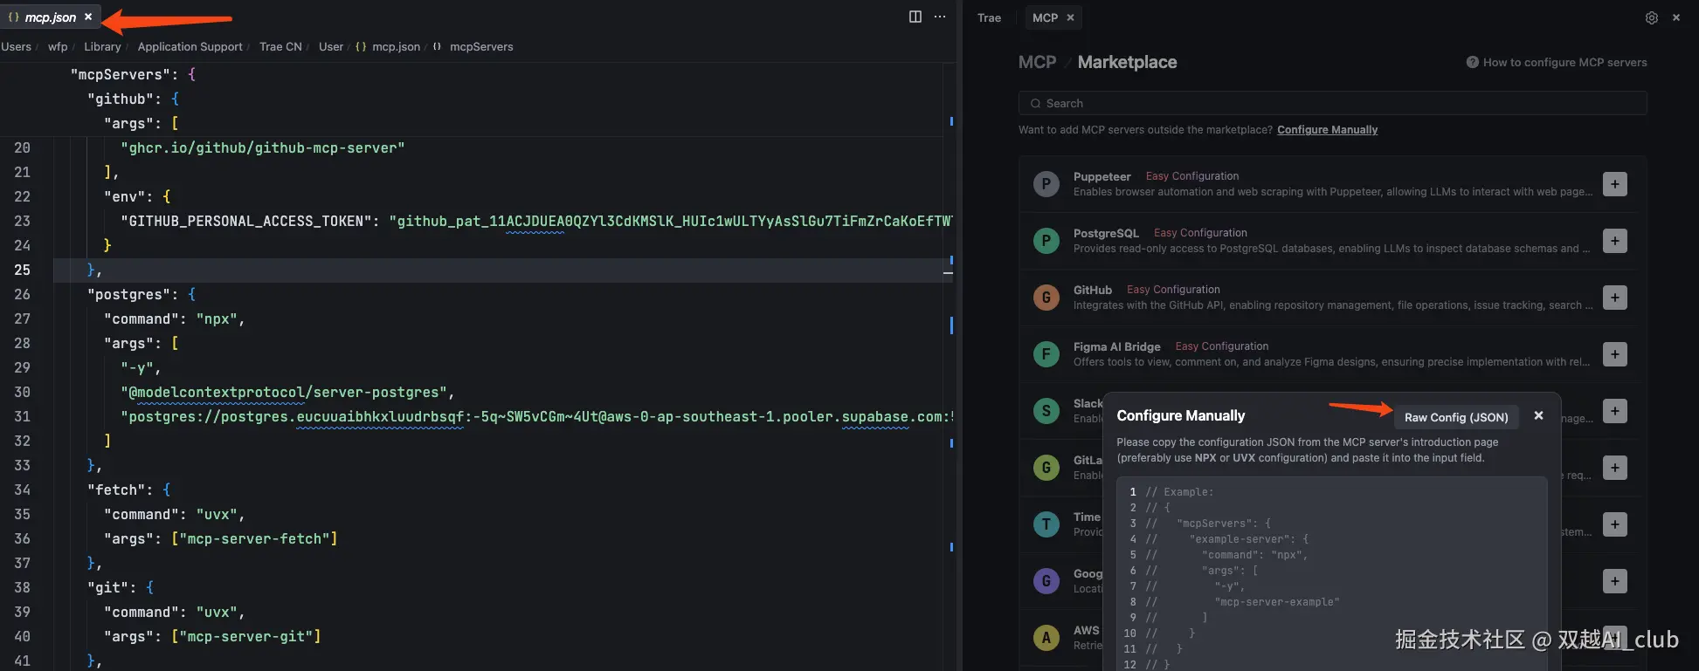Open settings with the gear icon
This screenshot has width=1699, height=671.
coord(1651,17)
